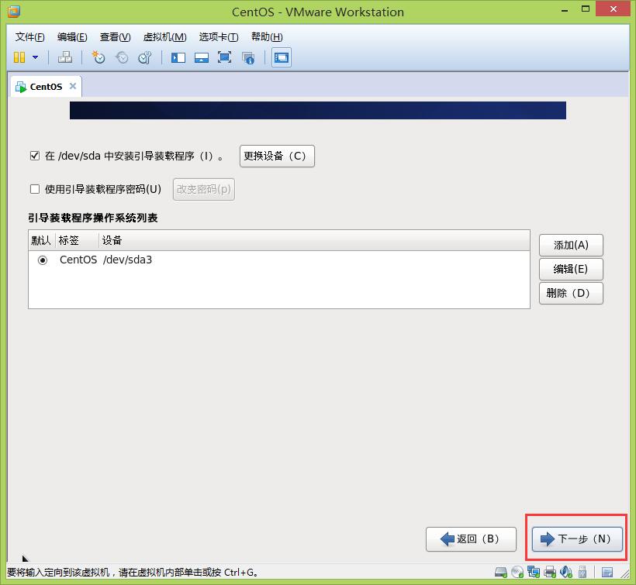Toggle the library sidebar view icon
Image resolution: width=636 pixels, height=585 pixels.
[178, 57]
